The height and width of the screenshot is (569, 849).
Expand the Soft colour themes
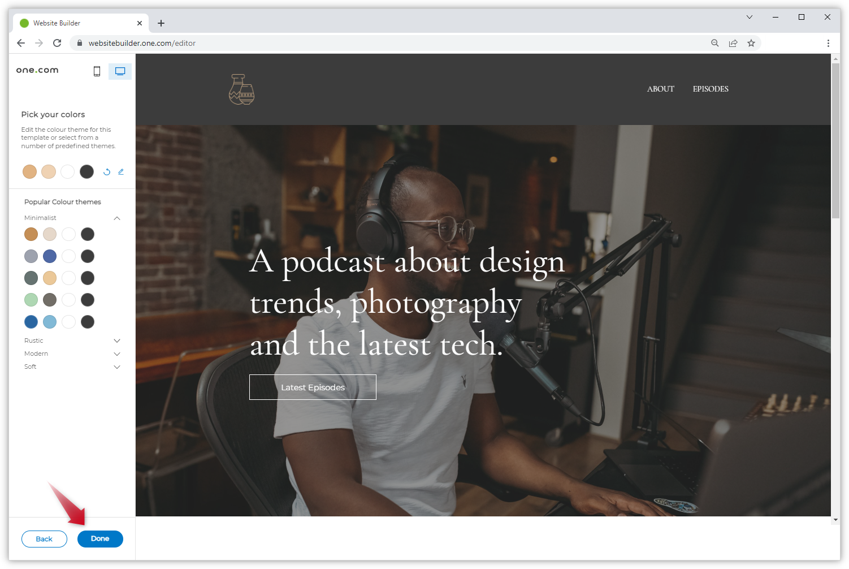(117, 367)
